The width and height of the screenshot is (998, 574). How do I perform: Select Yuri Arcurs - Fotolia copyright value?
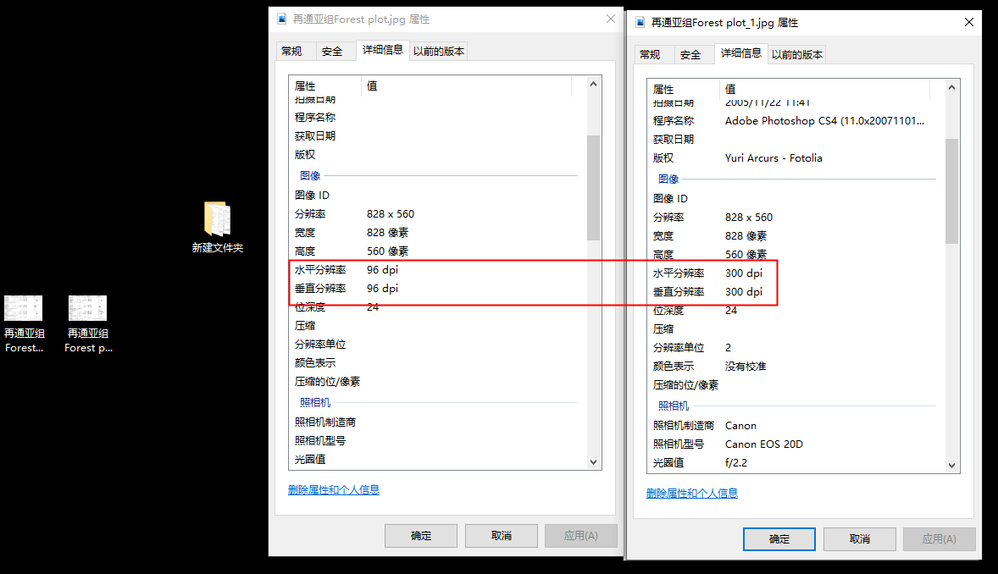click(773, 157)
